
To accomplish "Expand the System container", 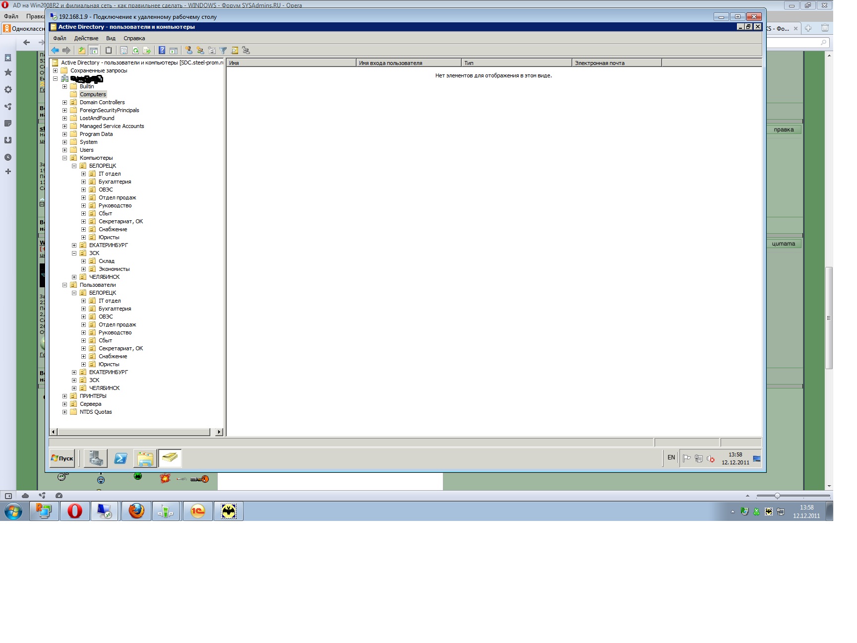I will 64,142.
